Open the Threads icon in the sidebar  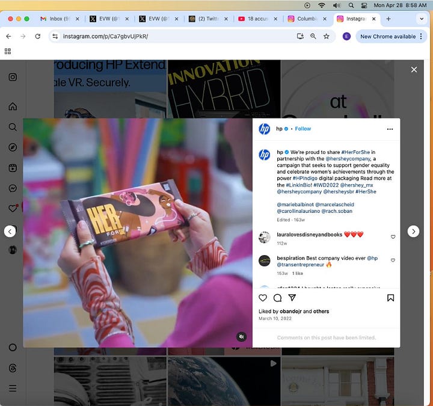pos(13,368)
